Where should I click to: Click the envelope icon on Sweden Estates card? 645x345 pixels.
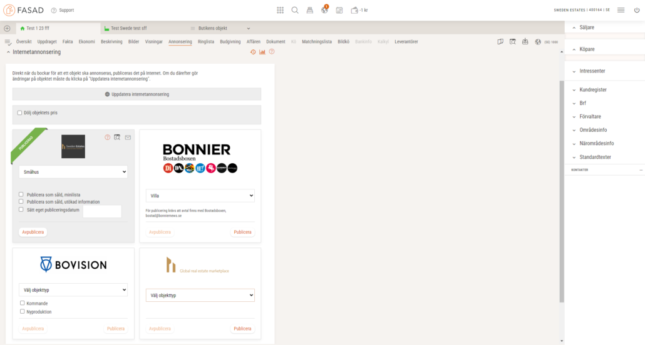click(x=128, y=137)
